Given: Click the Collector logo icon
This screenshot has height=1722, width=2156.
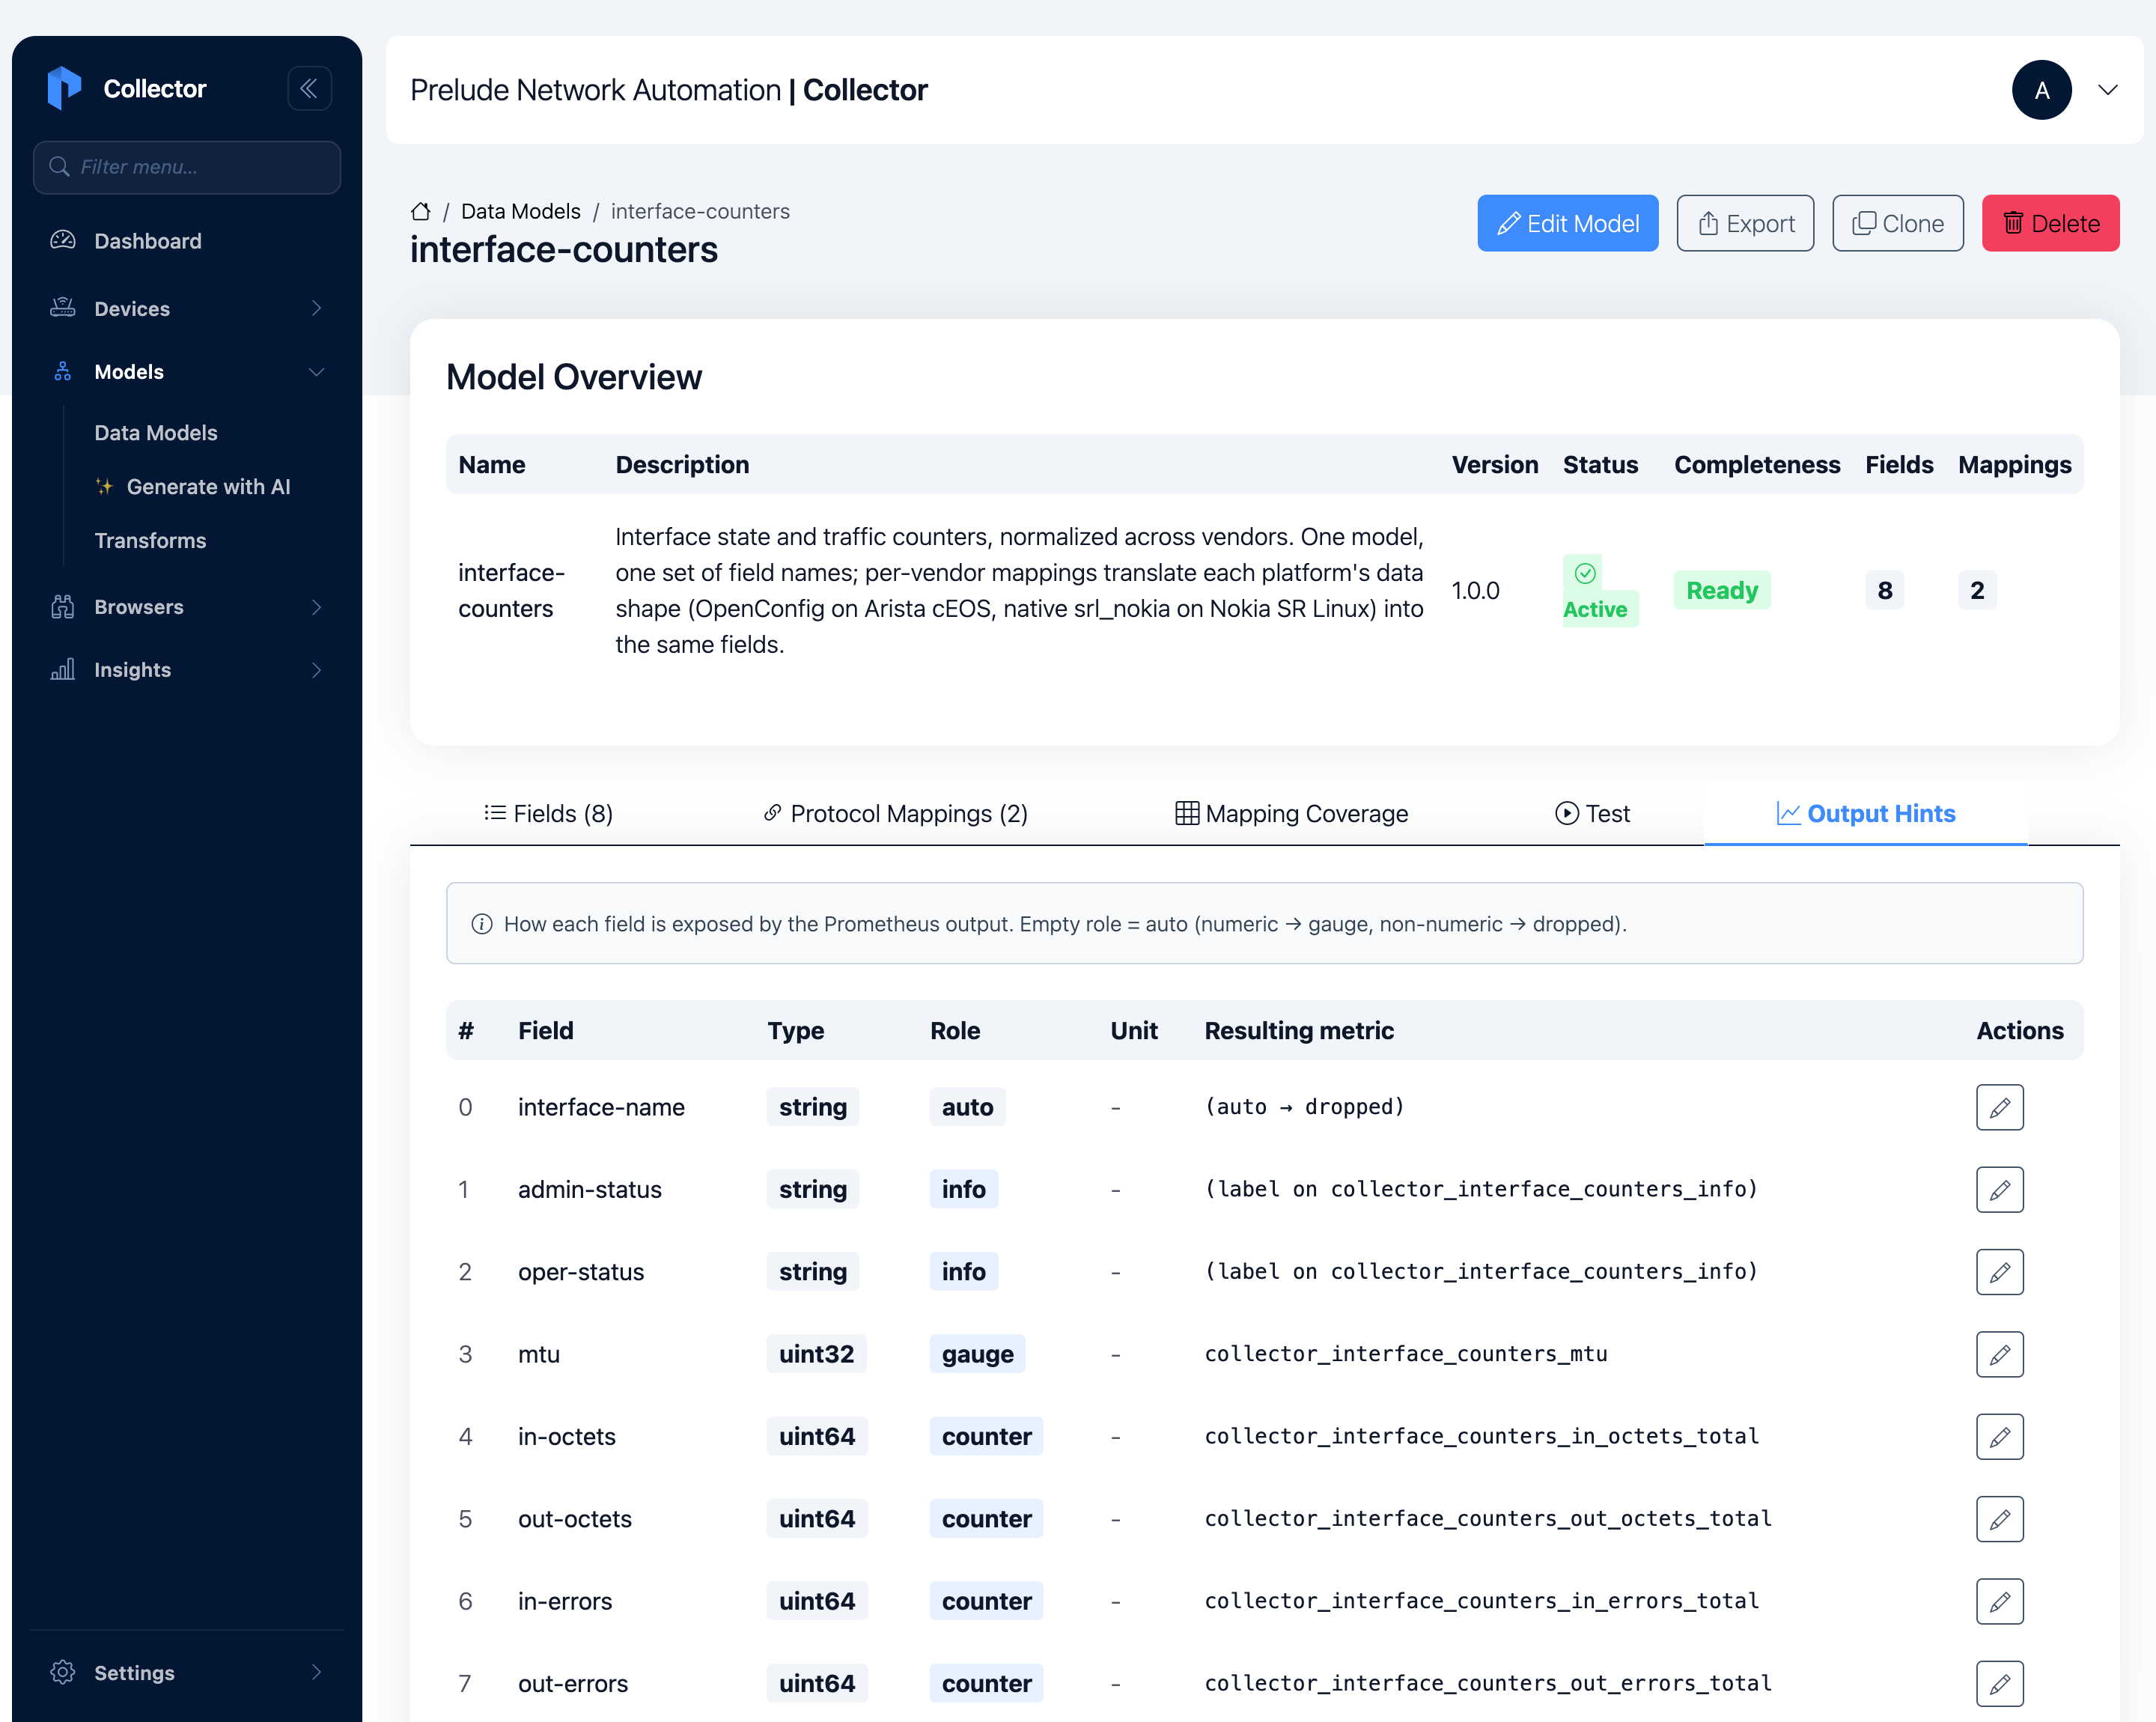Looking at the screenshot, I should 64,88.
